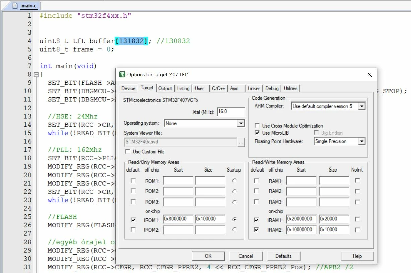Enable Use Cross-Module Optimization checkbox
The width and height of the screenshot is (411, 273).
257,126
